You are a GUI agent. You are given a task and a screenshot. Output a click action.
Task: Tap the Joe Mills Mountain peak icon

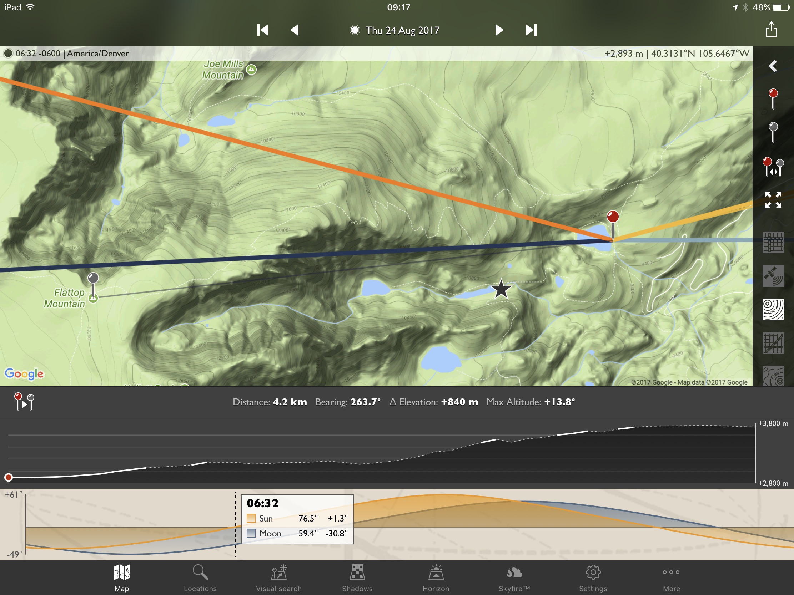[x=252, y=69]
